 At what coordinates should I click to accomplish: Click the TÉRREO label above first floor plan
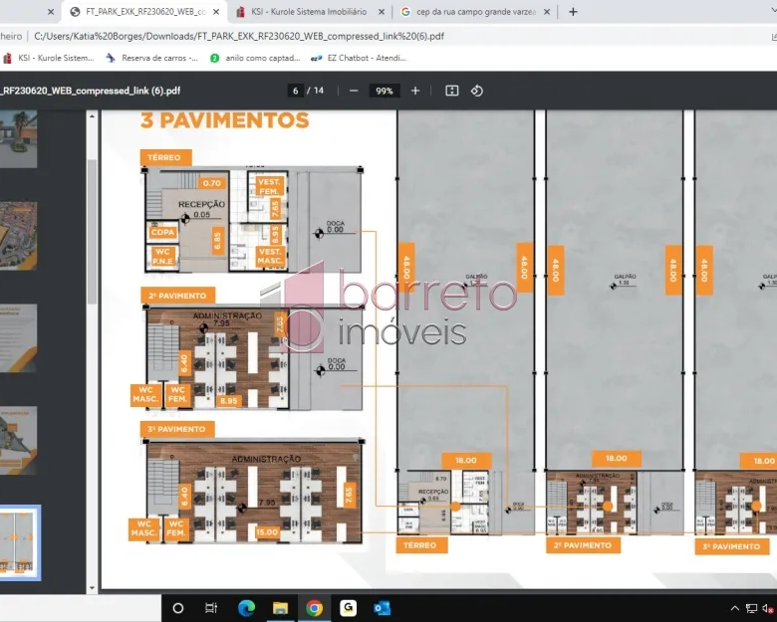(165, 157)
